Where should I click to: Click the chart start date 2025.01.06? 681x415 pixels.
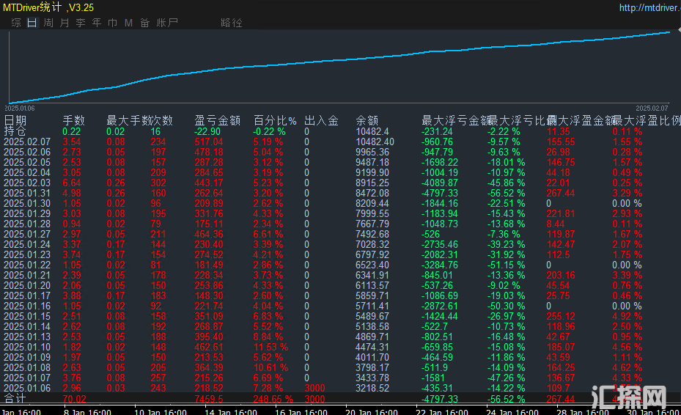(x=20, y=109)
